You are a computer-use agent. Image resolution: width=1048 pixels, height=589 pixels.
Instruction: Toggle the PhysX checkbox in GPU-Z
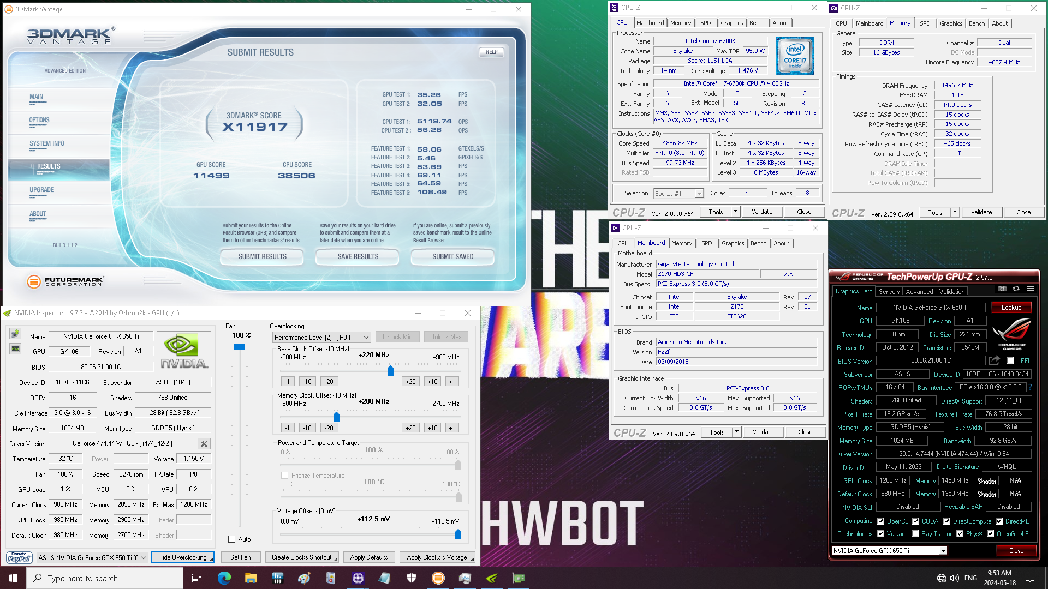click(x=960, y=534)
